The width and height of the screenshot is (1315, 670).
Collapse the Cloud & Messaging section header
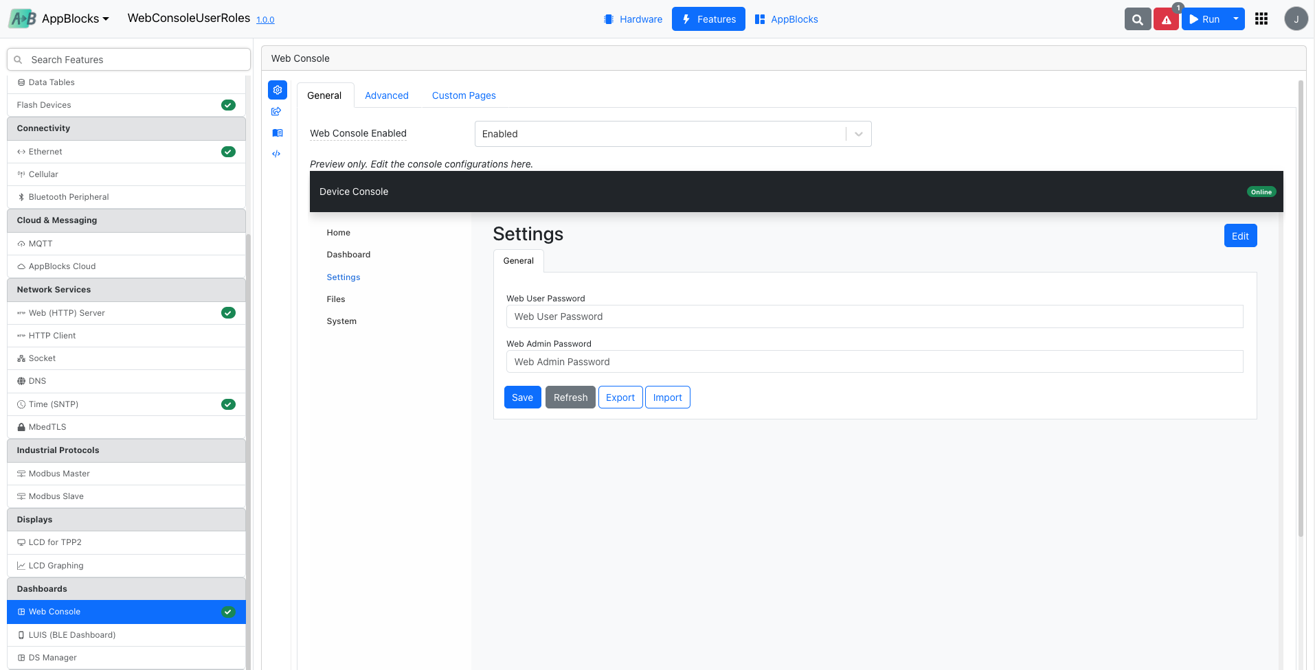[x=126, y=220]
